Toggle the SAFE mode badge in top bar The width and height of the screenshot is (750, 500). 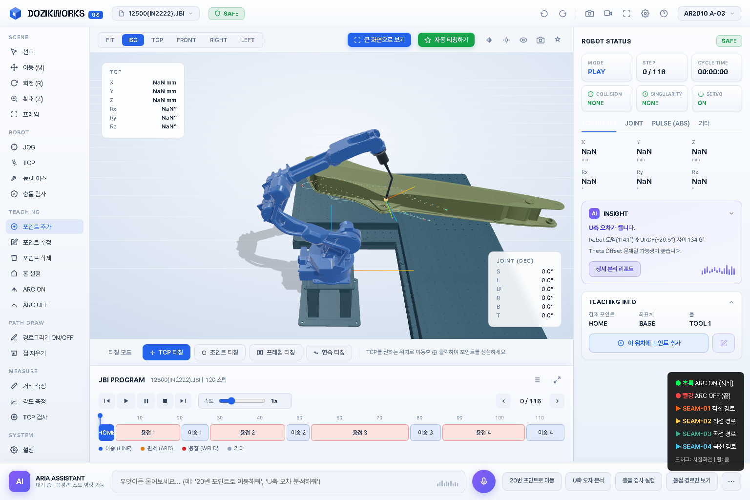[227, 14]
